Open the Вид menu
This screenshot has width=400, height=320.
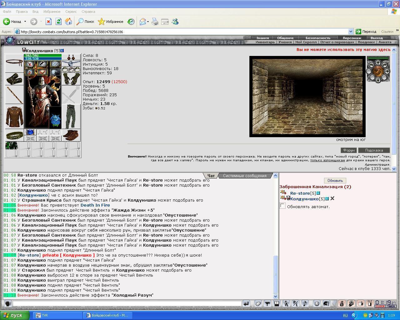click(x=35, y=12)
